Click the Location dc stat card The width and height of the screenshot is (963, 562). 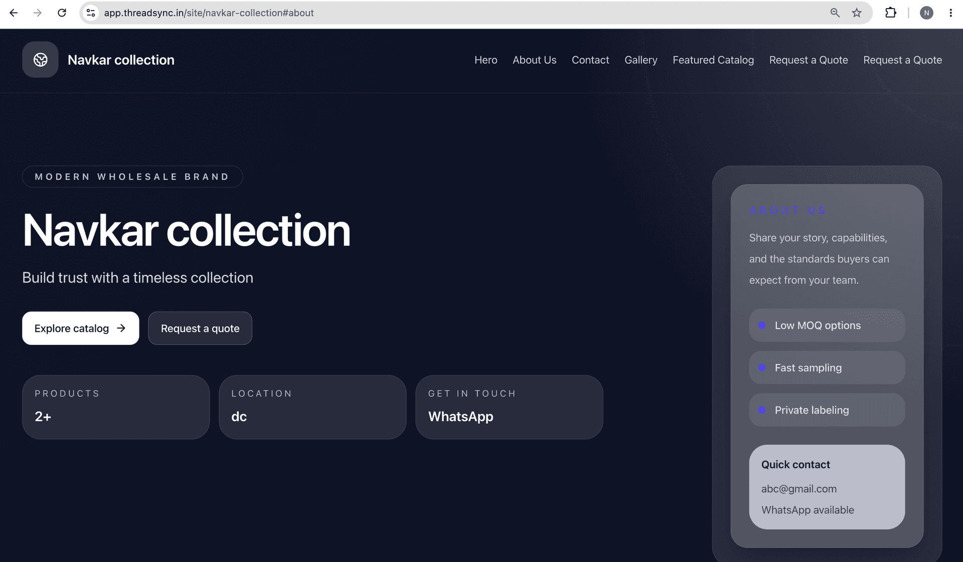312,407
